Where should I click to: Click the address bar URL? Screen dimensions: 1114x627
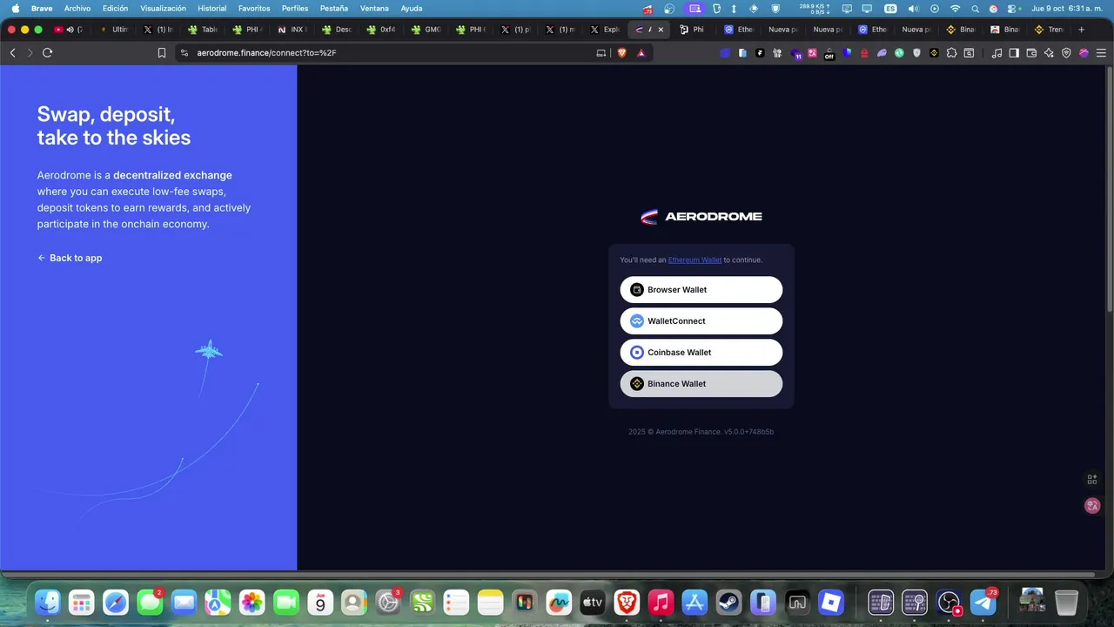(266, 52)
